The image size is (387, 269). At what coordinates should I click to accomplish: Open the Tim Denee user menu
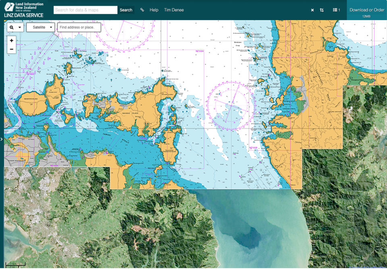[174, 10]
